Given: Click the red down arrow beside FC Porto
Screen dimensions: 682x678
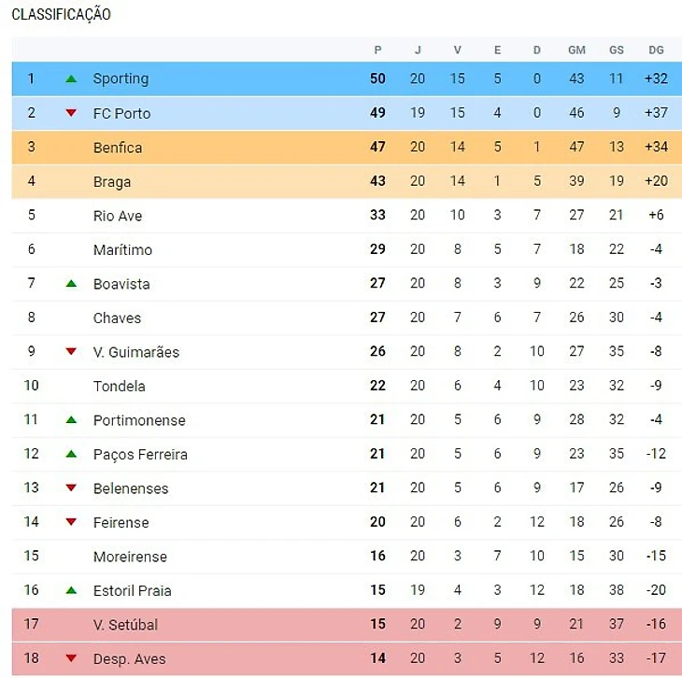Looking at the screenshot, I should pos(71,113).
